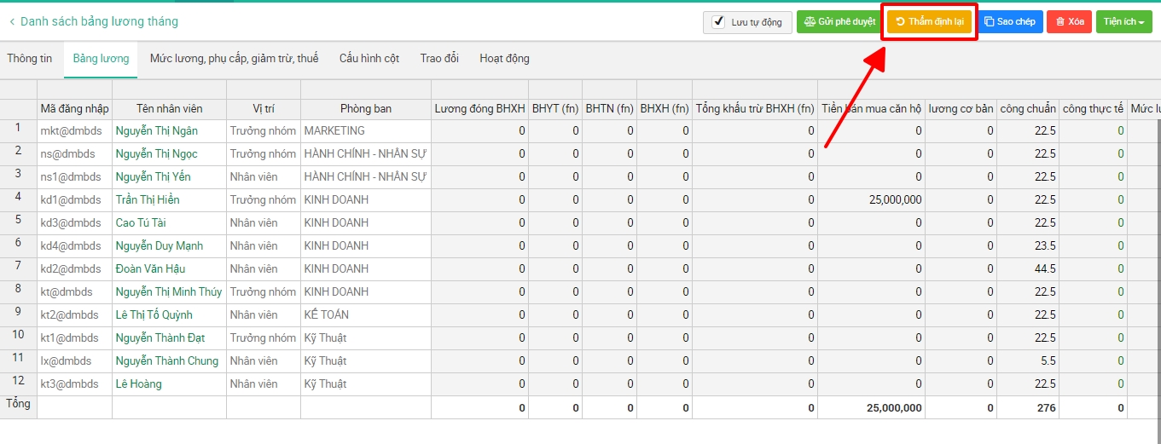Image resolution: width=1161 pixels, height=444 pixels.
Task: Click the Lương đóng BHXH column header
Action: tap(479, 109)
